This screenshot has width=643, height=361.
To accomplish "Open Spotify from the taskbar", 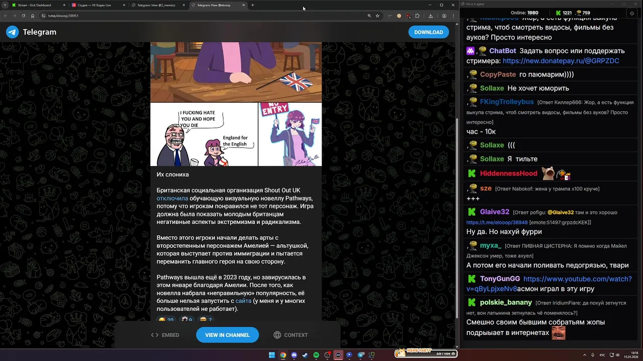I will click(x=316, y=355).
